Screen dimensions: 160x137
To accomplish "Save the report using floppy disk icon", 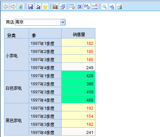I will pos(30,6).
